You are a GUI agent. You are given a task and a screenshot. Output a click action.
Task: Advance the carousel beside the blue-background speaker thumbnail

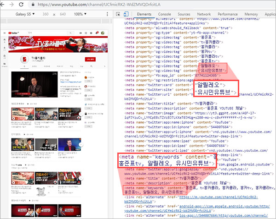81,144
